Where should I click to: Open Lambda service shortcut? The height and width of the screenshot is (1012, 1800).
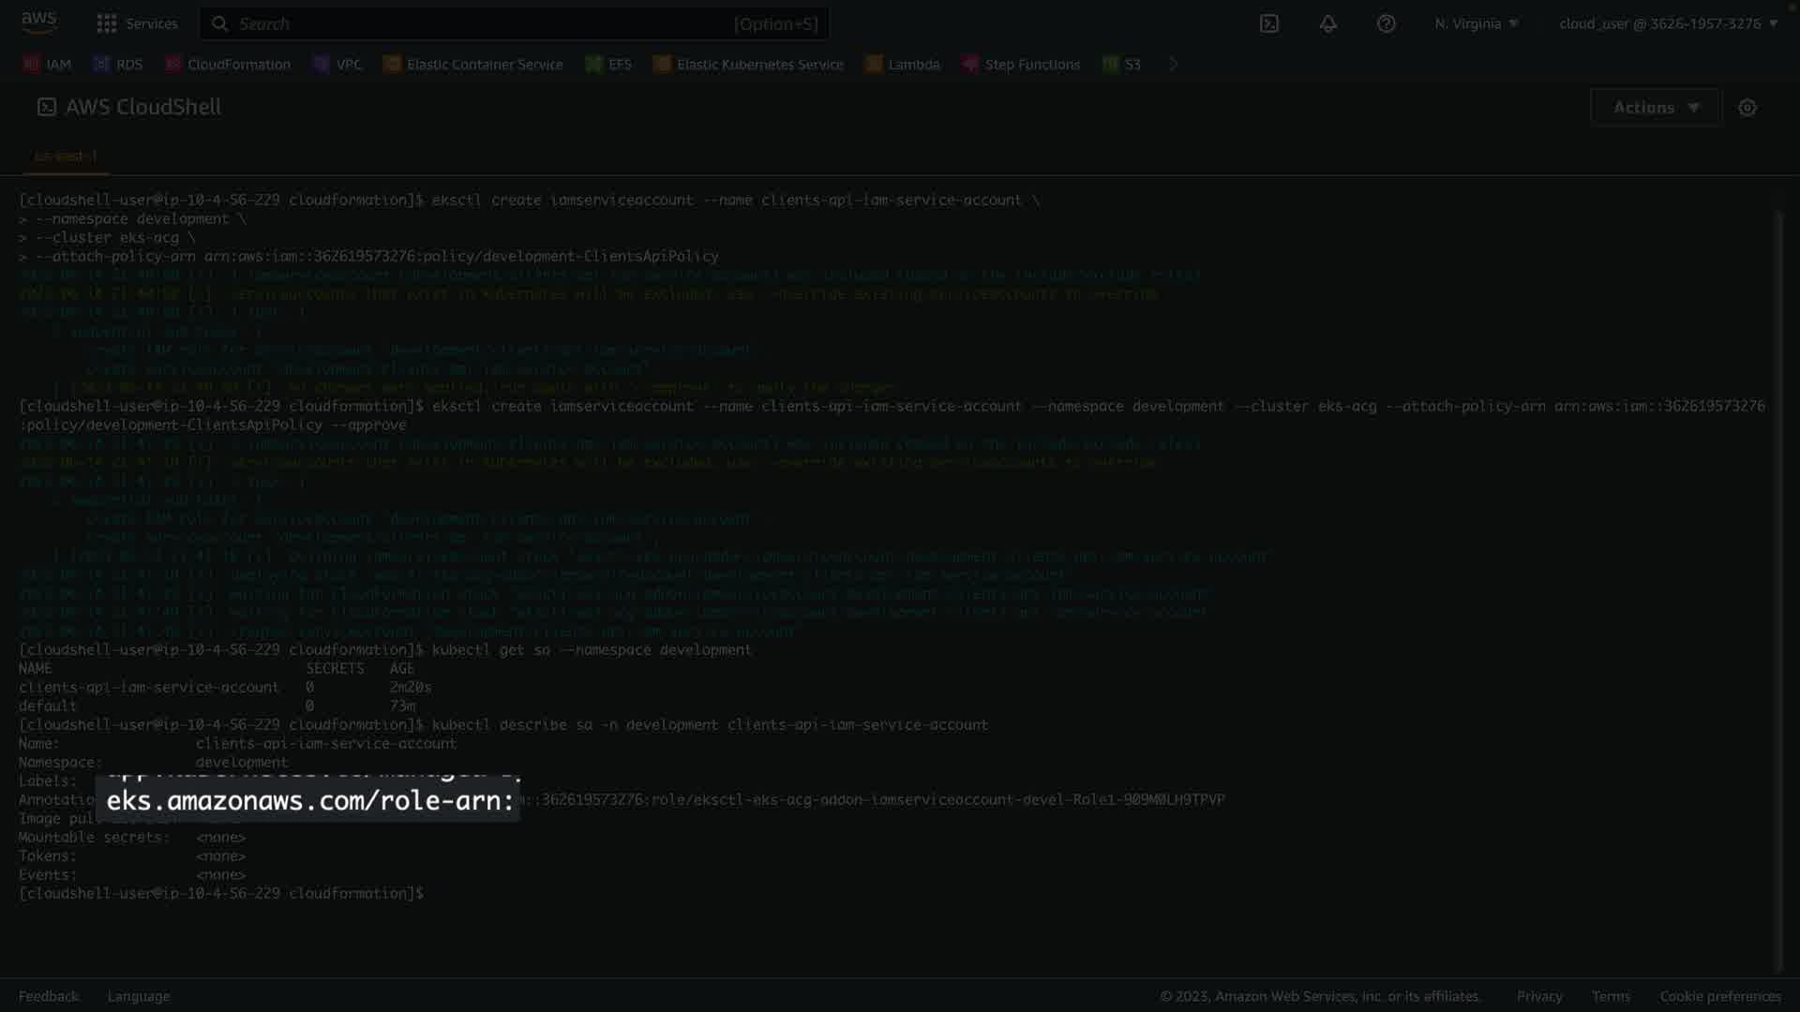tap(902, 65)
